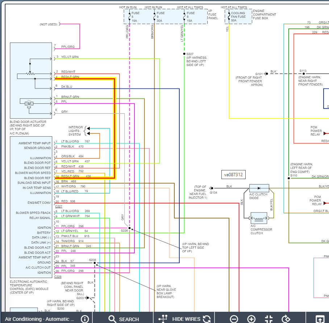329x323 pixels.
Task: Select the LT GRN/WHT 754 wire label
Action: [75, 216]
